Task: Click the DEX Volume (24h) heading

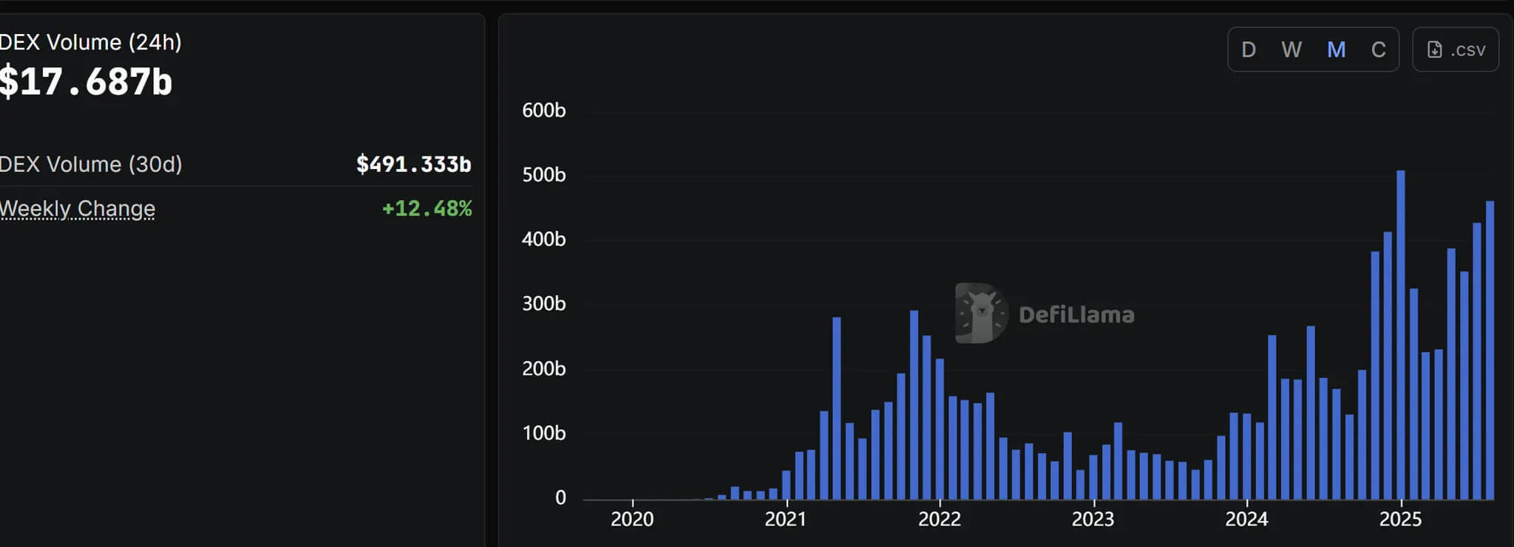Action: 90,42
